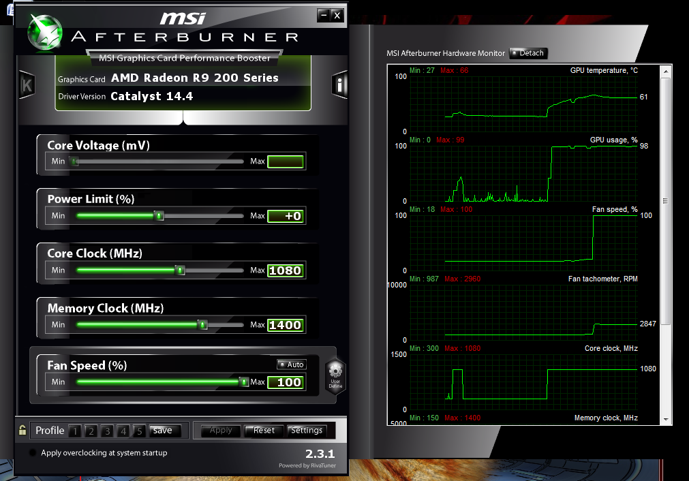Image resolution: width=689 pixels, height=481 pixels.
Task: Click the 'Max : 2960' tachometer reading
Action: coord(462,279)
